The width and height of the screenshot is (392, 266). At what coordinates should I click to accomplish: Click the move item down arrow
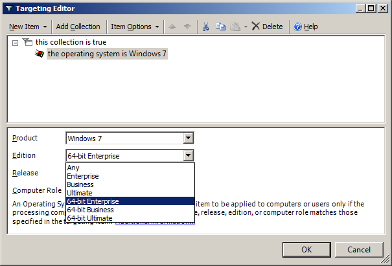(187, 27)
